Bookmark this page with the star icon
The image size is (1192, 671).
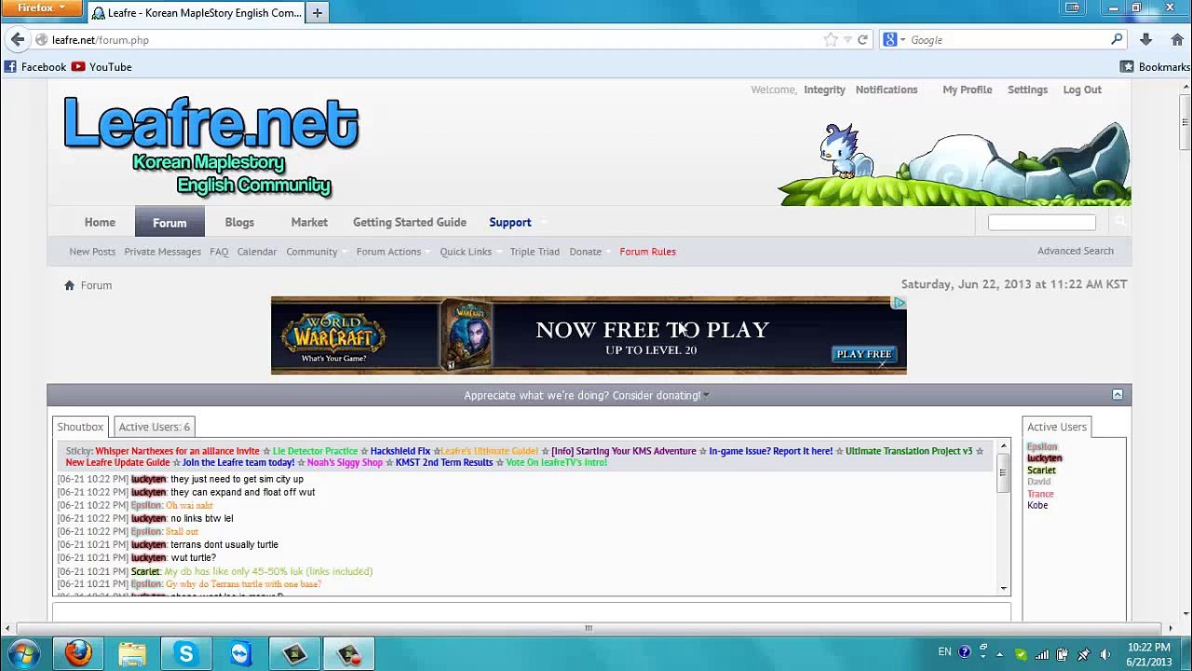[831, 40]
